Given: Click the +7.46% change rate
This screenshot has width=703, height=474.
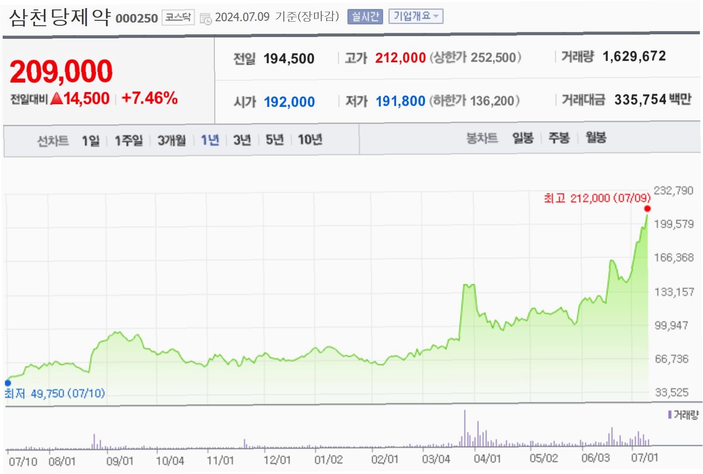Looking at the screenshot, I should tap(150, 98).
